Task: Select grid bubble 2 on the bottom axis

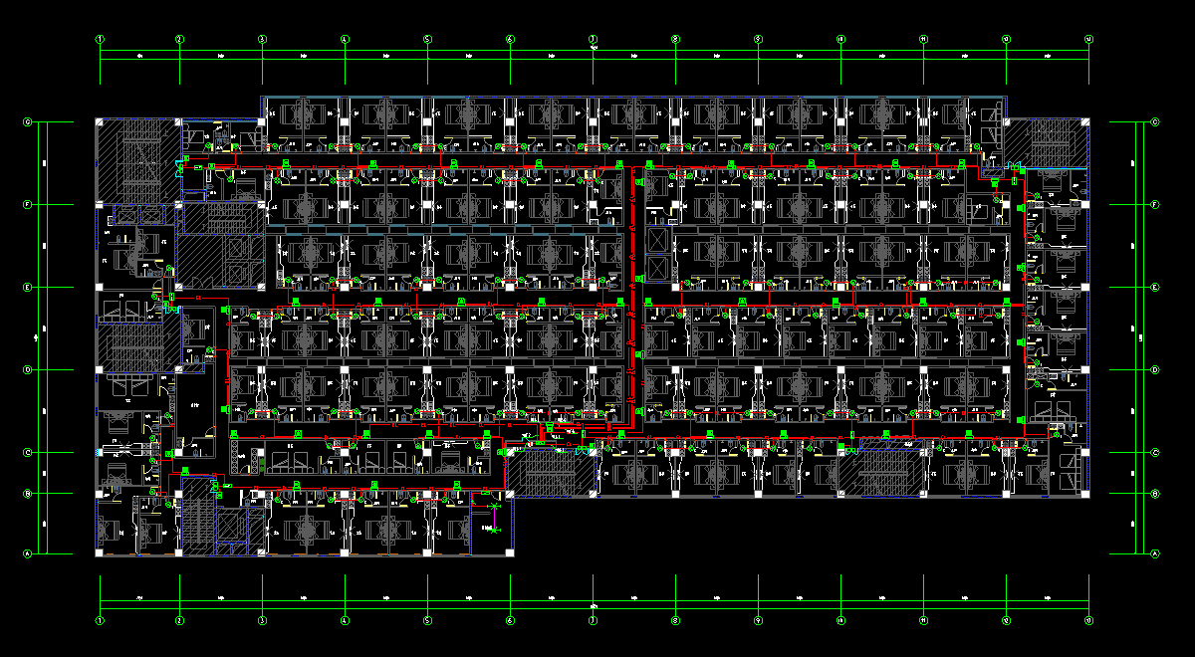Action: tap(180, 620)
